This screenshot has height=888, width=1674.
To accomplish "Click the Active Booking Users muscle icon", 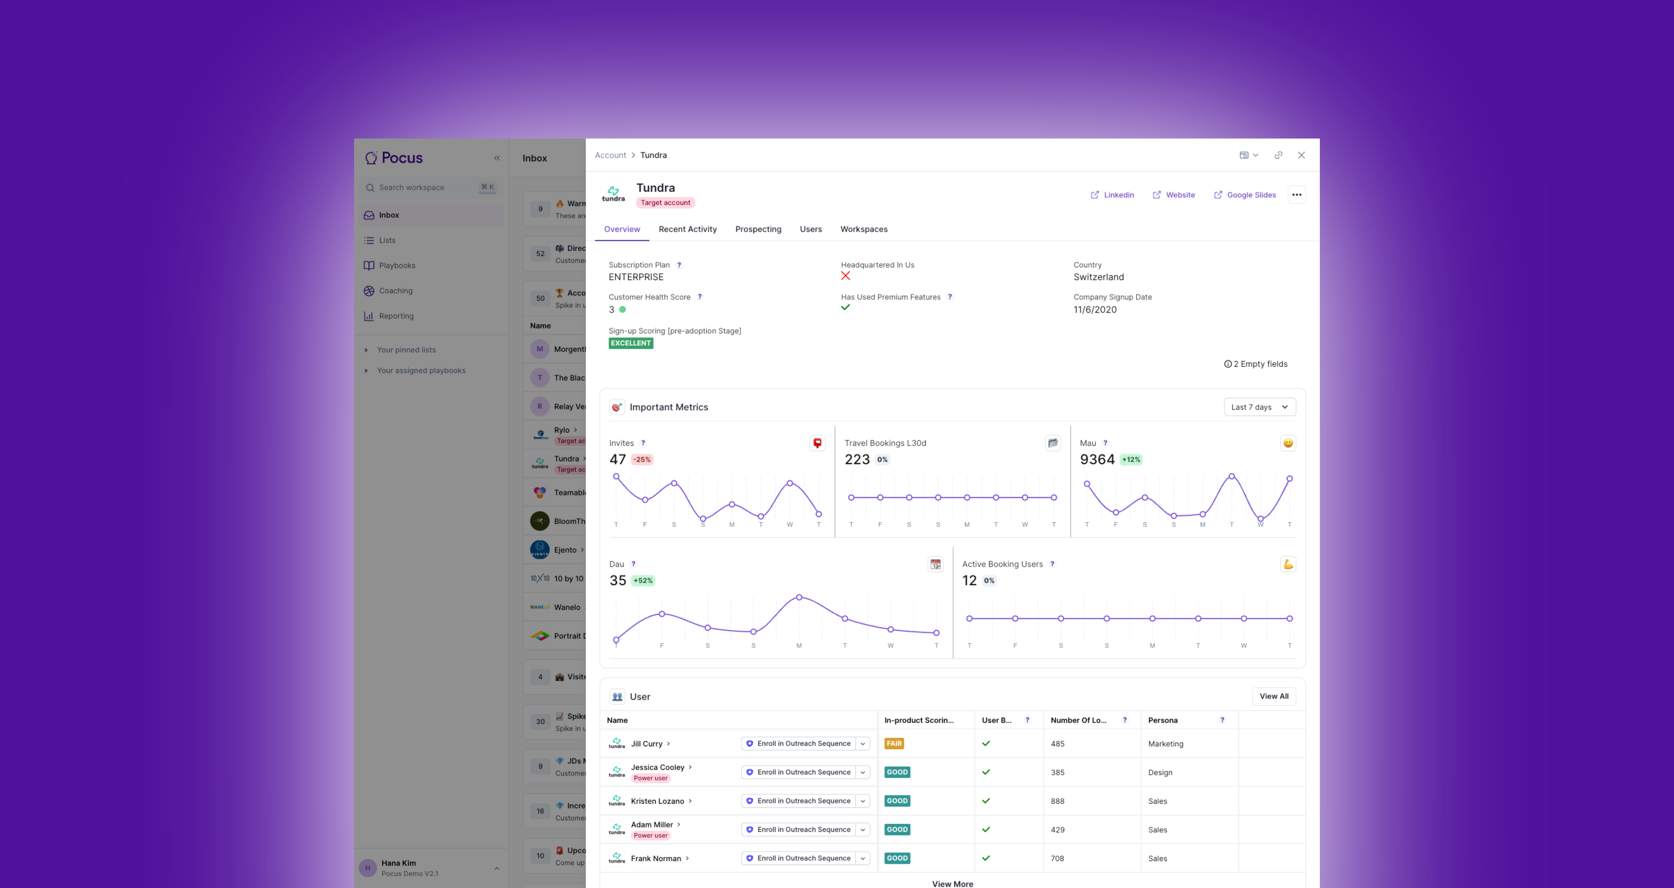I will click(1287, 564).
